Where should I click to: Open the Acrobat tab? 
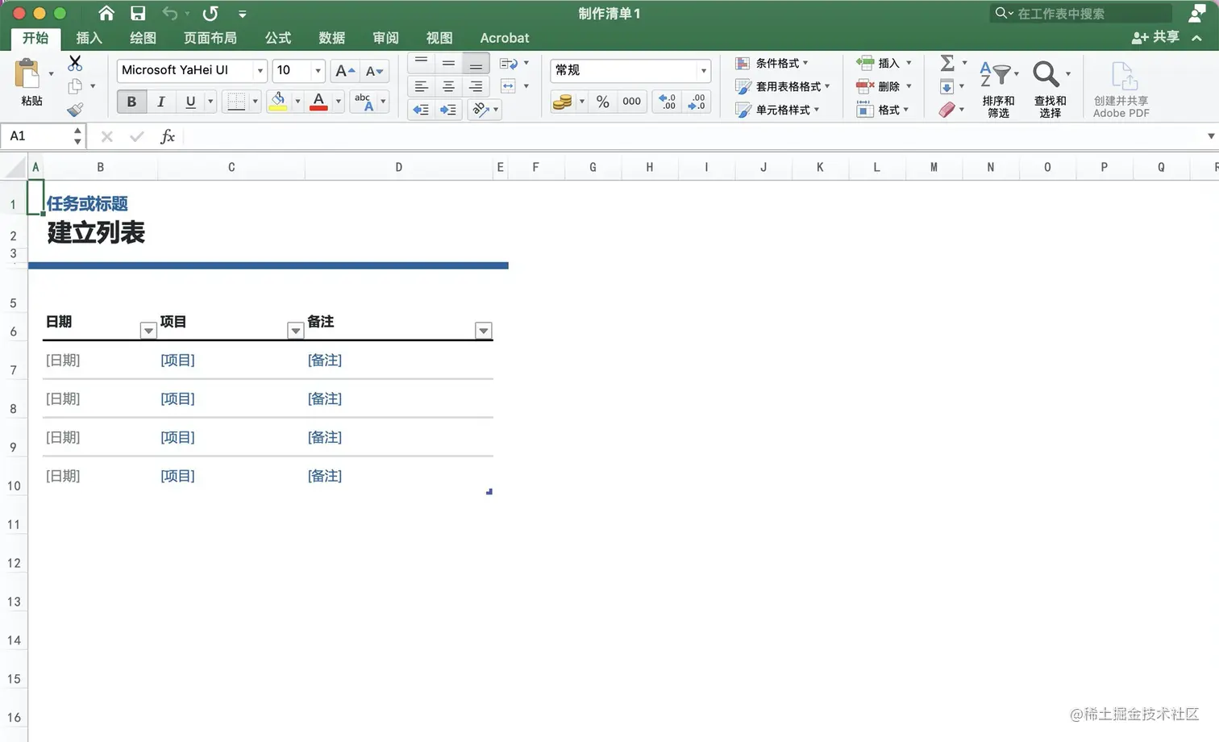point(505,38)
